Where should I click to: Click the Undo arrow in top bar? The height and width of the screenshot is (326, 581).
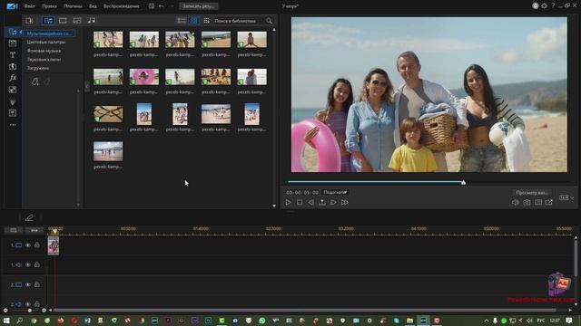tap(162, 6)
